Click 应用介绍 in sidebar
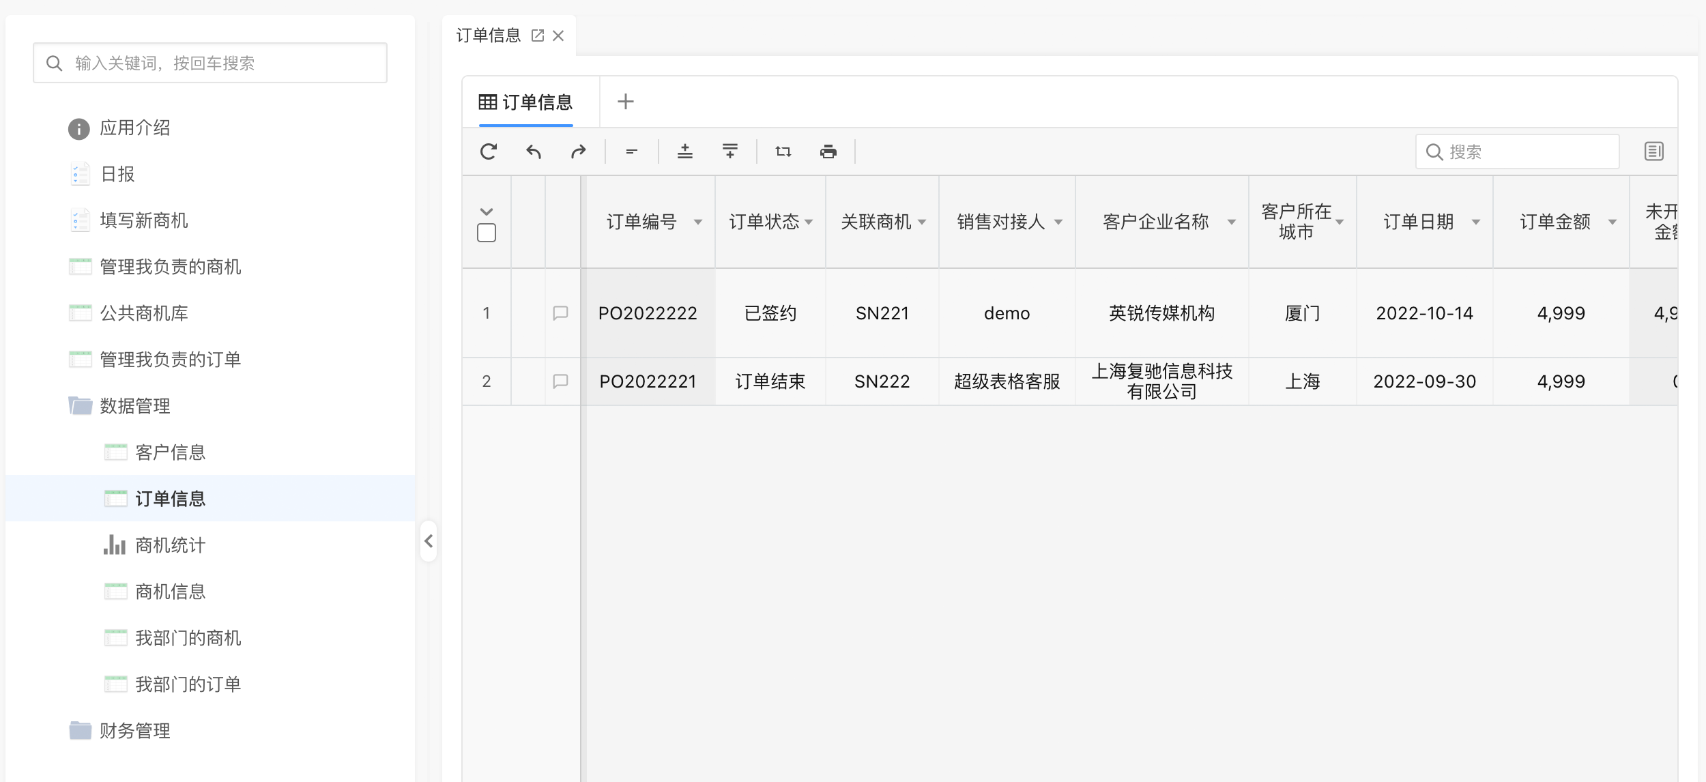 pyautogui.click(x=134, y=128)
